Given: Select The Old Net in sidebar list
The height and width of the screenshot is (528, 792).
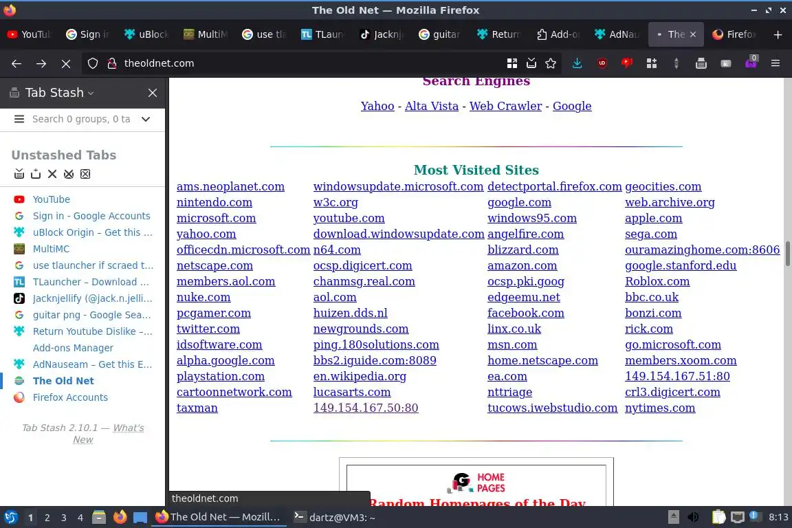Looking at the screenshot, I should tap(63, 381).
